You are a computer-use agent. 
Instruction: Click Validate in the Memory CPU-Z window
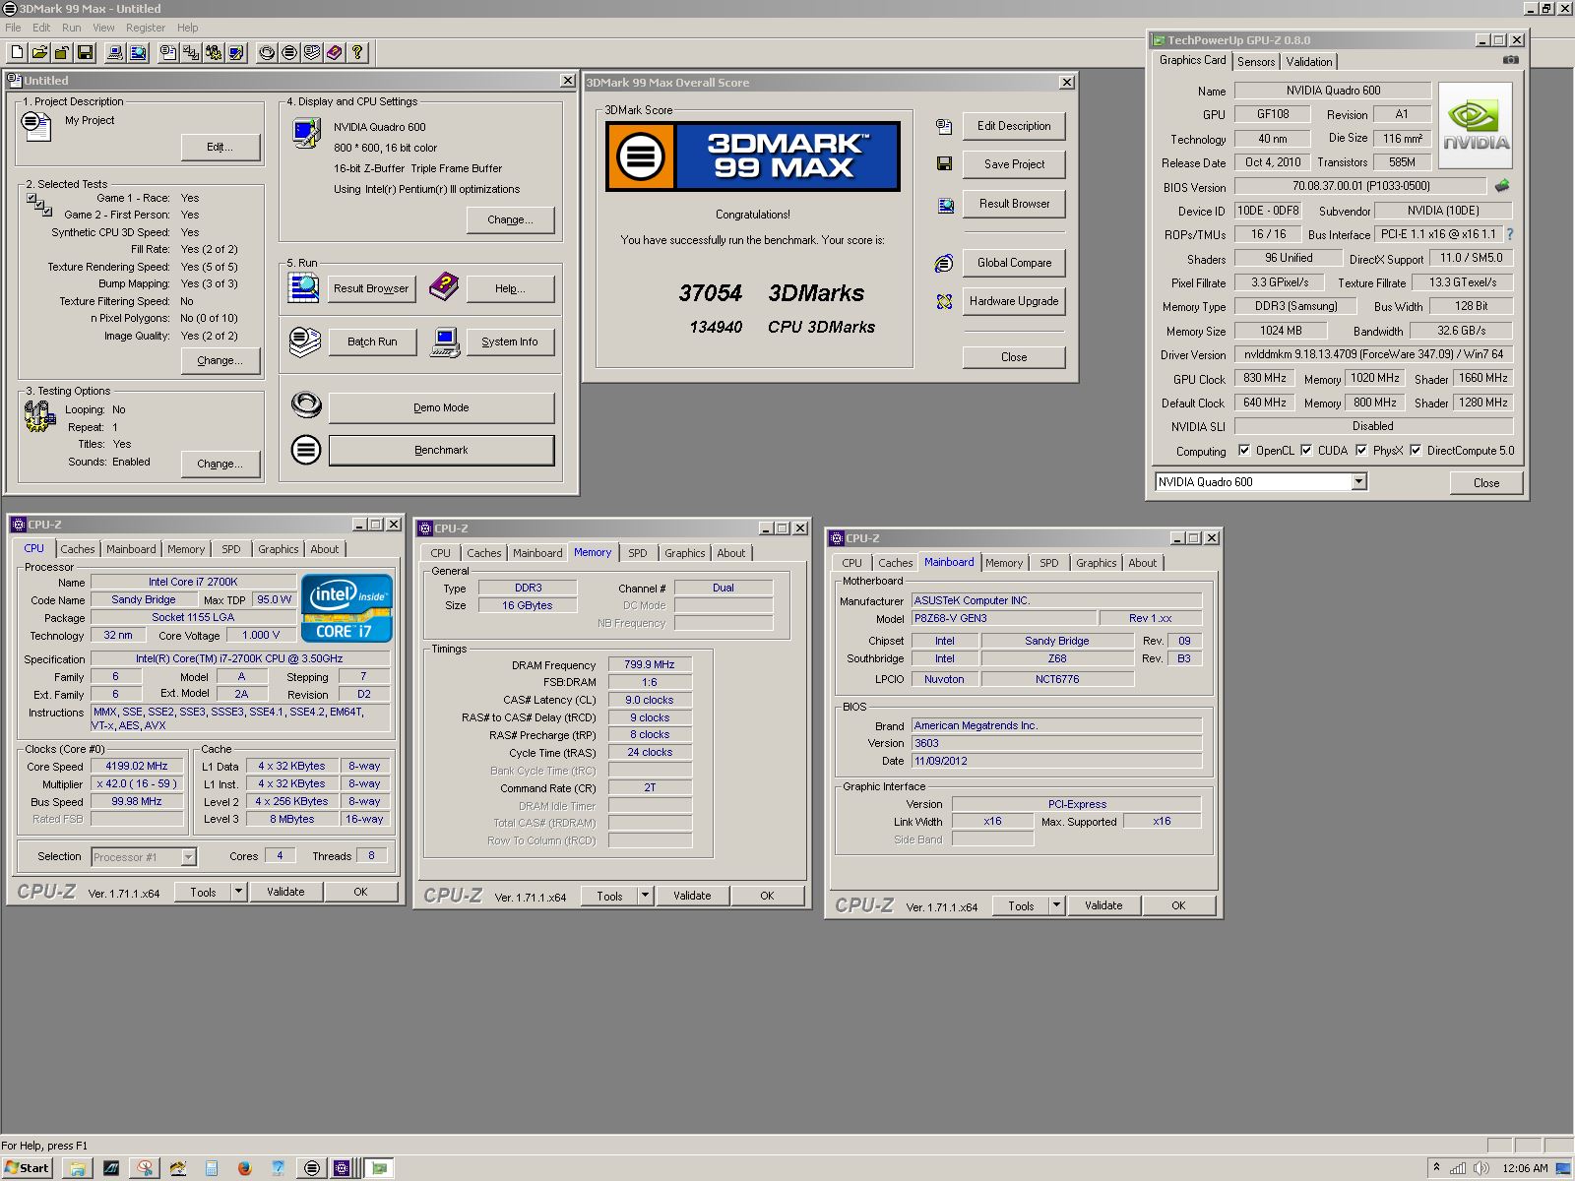click(692, 896)
